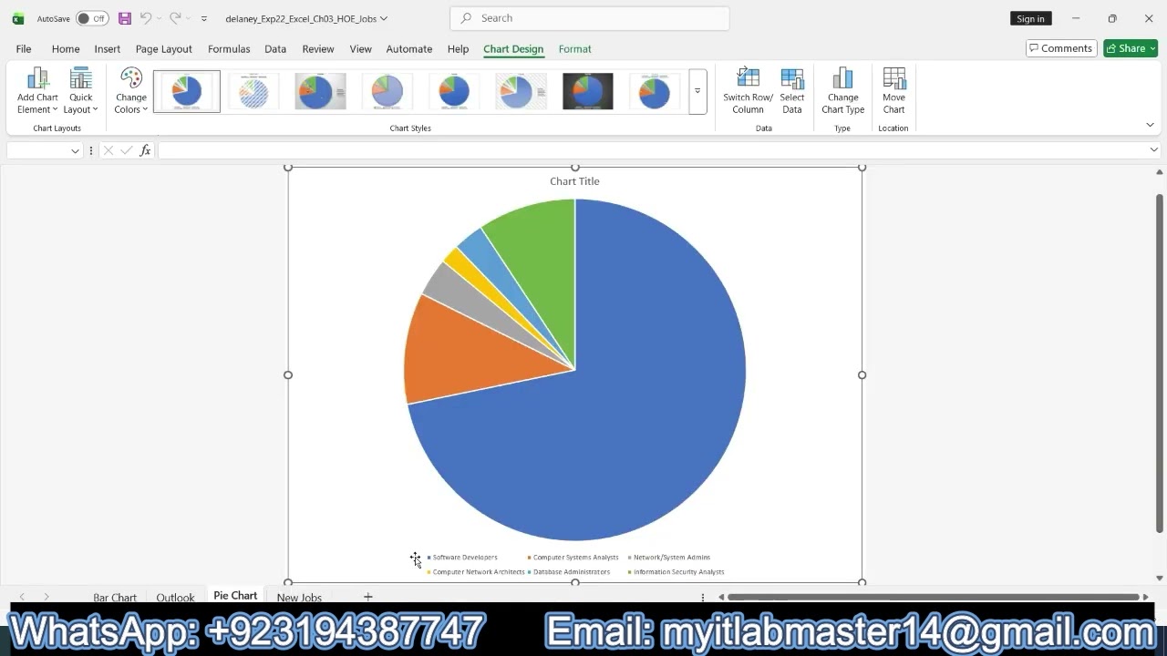Click the Enter checkmark in formula bar
This screenshot has height=656, width=1167.
tap(126, 150)
